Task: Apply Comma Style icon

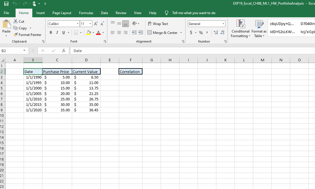Action: [x=207, y=33]
